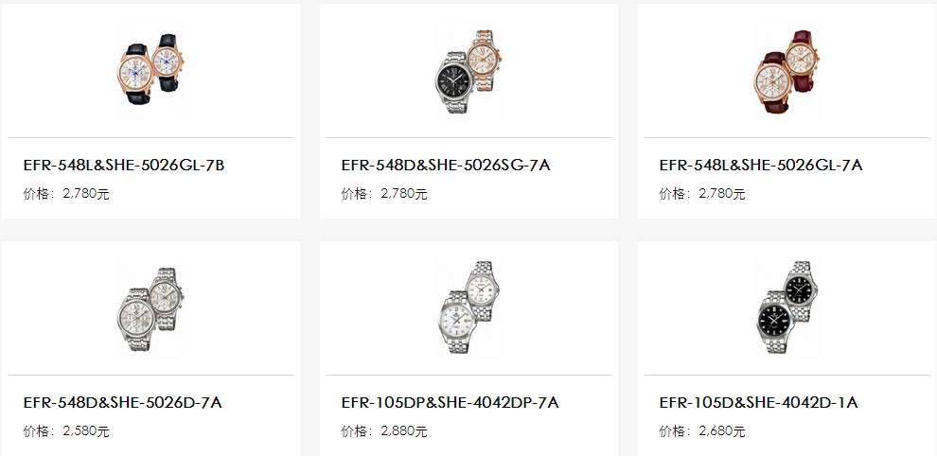Screen dimensions: 937x456
Task: Open the EFR-105D&SHE-4042D-1A watch pair image
Action: click(787, 307)
